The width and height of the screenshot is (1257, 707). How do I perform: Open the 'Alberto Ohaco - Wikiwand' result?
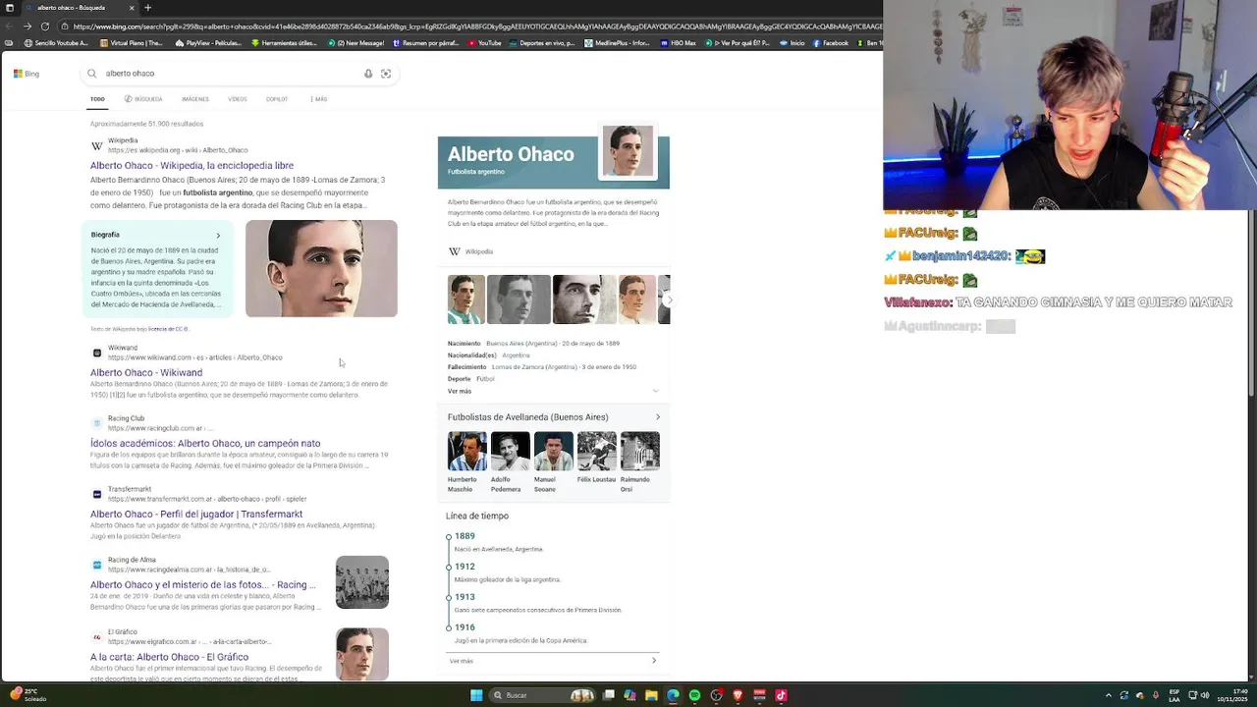[x=146, y=373]
